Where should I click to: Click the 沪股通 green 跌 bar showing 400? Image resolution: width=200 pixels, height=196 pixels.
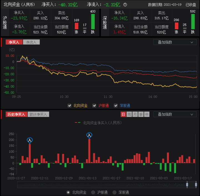[x=93, y=22]
